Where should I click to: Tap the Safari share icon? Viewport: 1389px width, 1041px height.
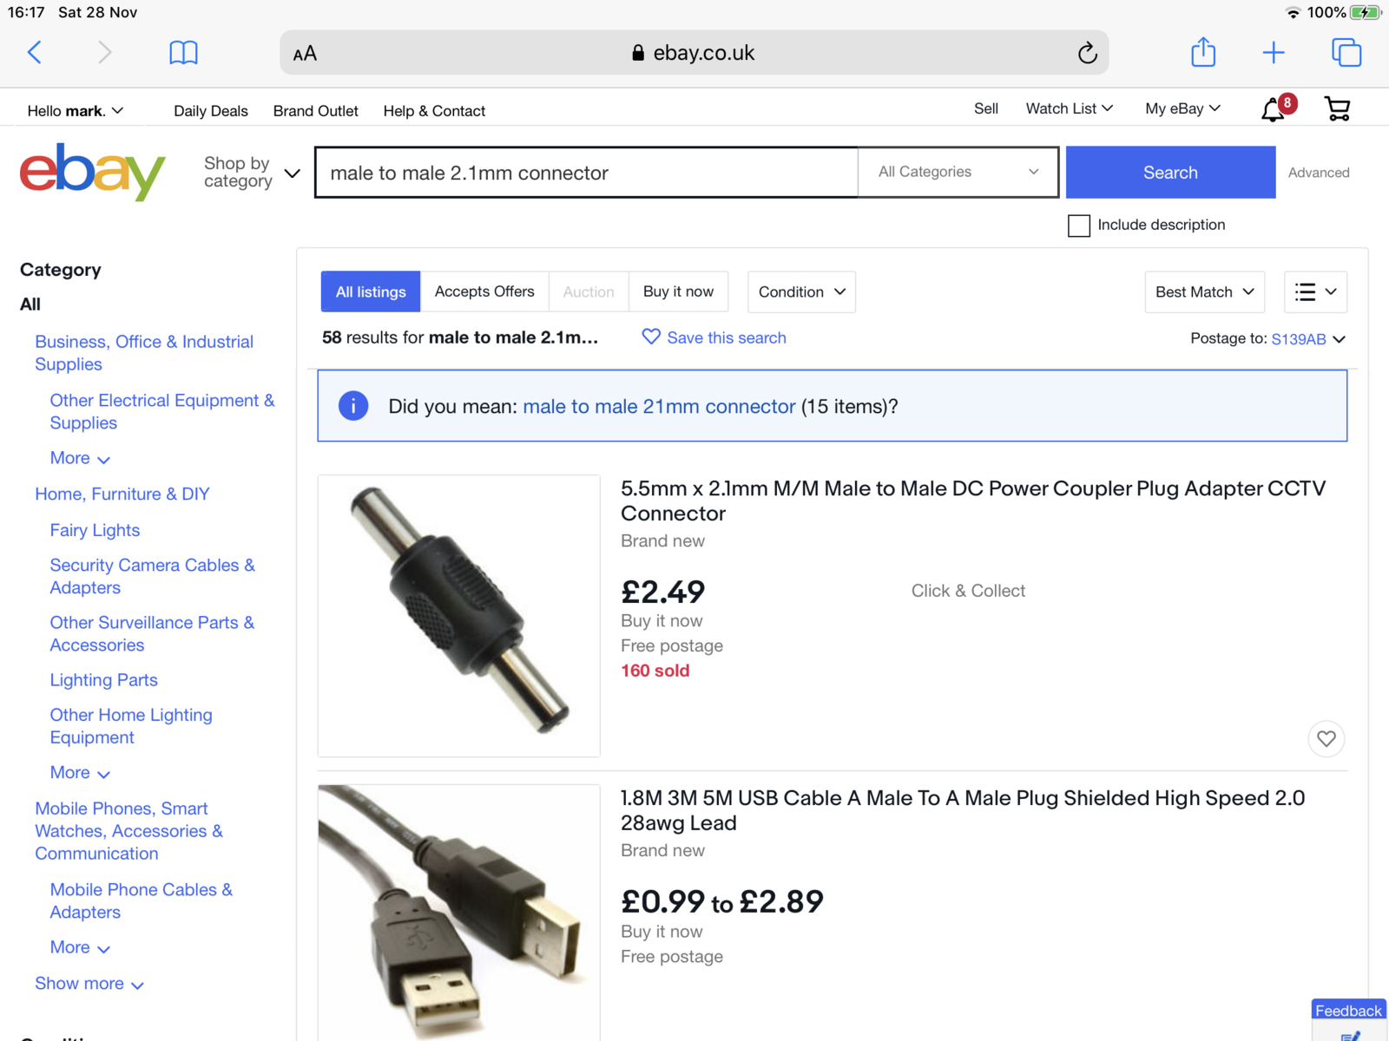pyautogui.click(x=1203, y=53)
